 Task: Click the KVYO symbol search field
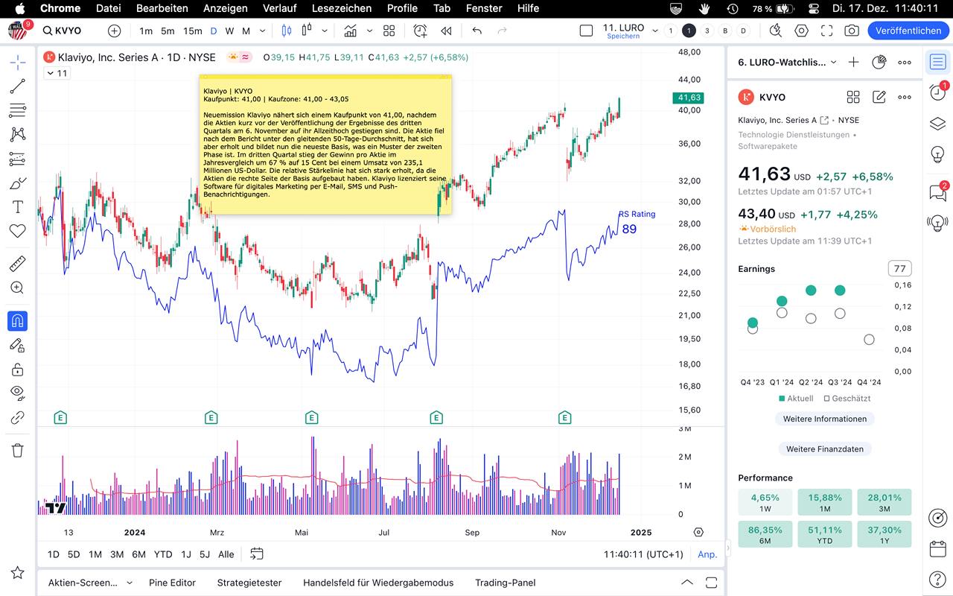[x=68, y=31]
